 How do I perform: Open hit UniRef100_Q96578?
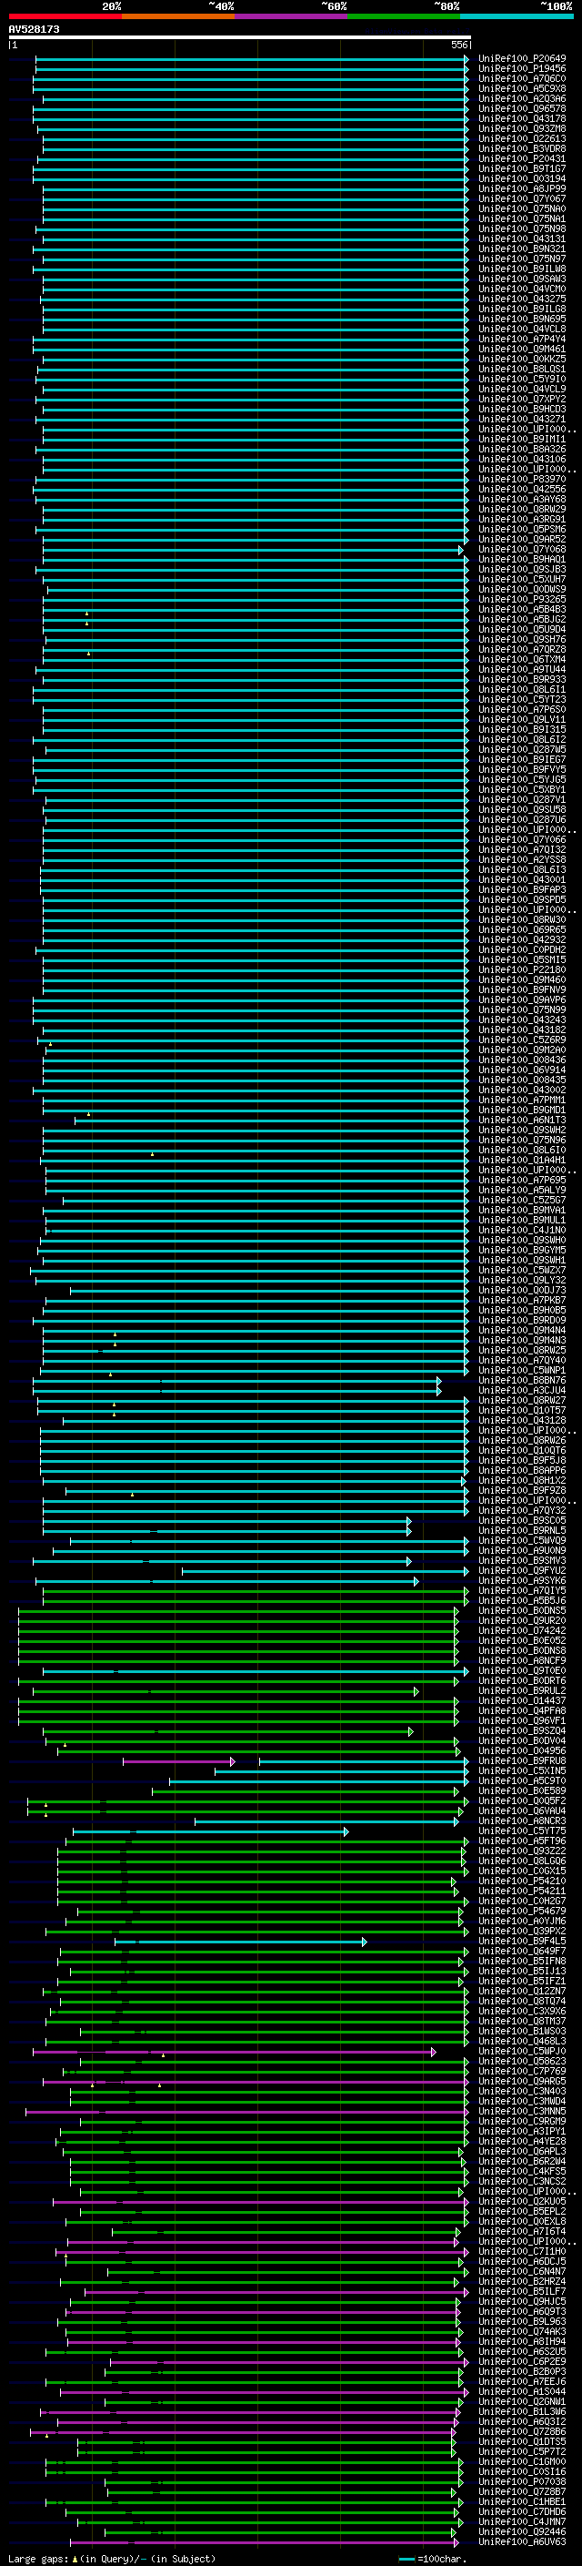tap(522, 108)
